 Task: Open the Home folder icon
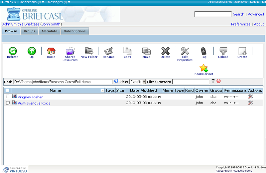51,51
